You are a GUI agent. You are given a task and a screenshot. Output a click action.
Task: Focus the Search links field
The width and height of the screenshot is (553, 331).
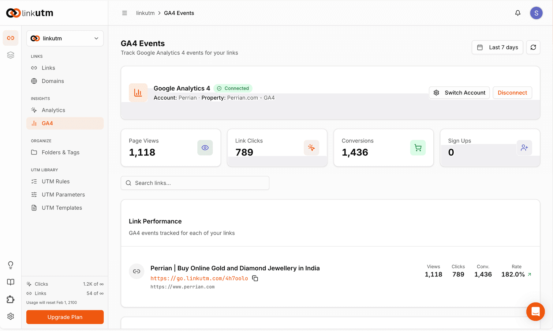point(195,183)
